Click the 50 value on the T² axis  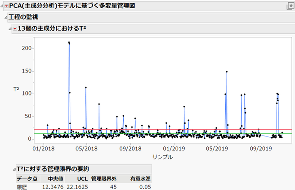(x=28, y=116)
